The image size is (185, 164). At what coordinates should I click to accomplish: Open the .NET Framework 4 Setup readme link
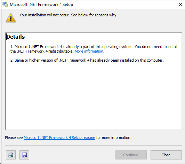[59, 138]
